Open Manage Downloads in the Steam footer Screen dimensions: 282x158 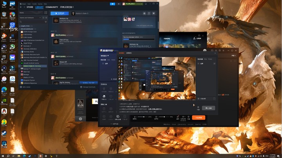tap(88, 87)
